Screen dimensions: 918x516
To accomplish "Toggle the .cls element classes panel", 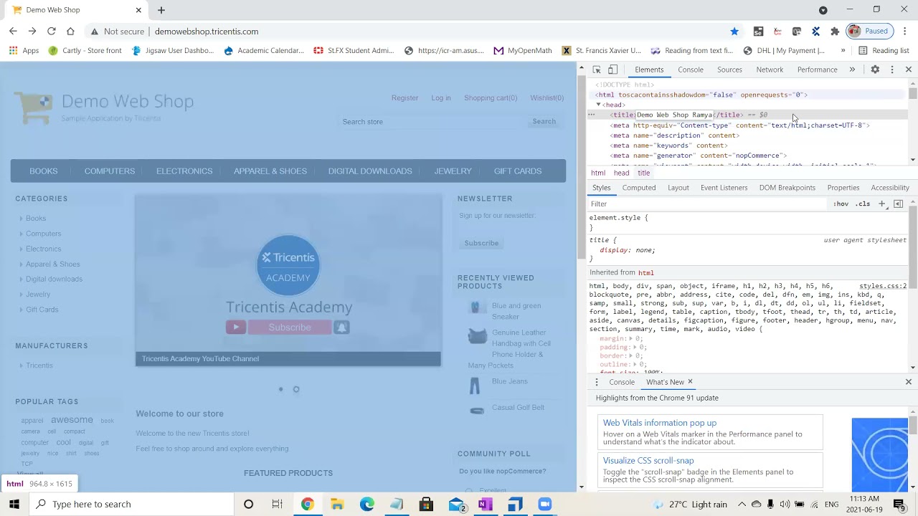I will [863, 204].
